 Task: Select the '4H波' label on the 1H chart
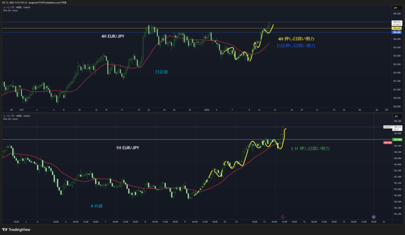(97, 206)
